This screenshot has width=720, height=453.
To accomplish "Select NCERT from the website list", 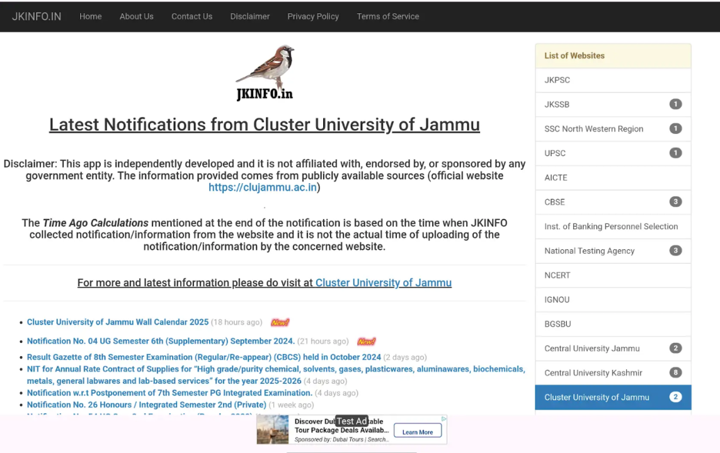I will 613,275.
